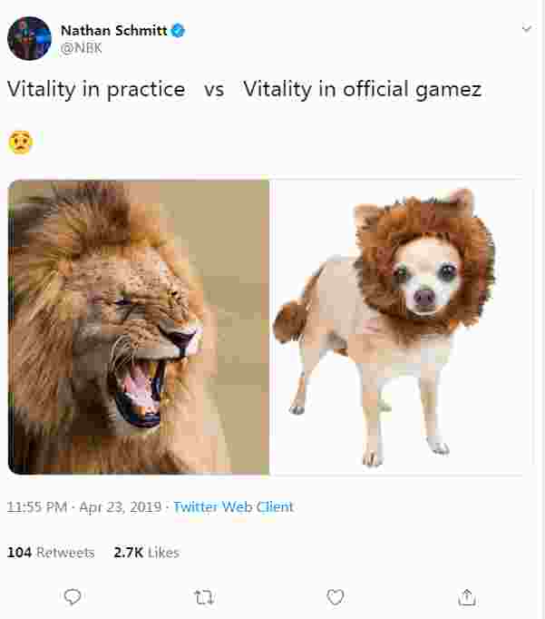Open the roaring lion photo
The height and width of the screenshot is (619, 545).
click(139, 327)
